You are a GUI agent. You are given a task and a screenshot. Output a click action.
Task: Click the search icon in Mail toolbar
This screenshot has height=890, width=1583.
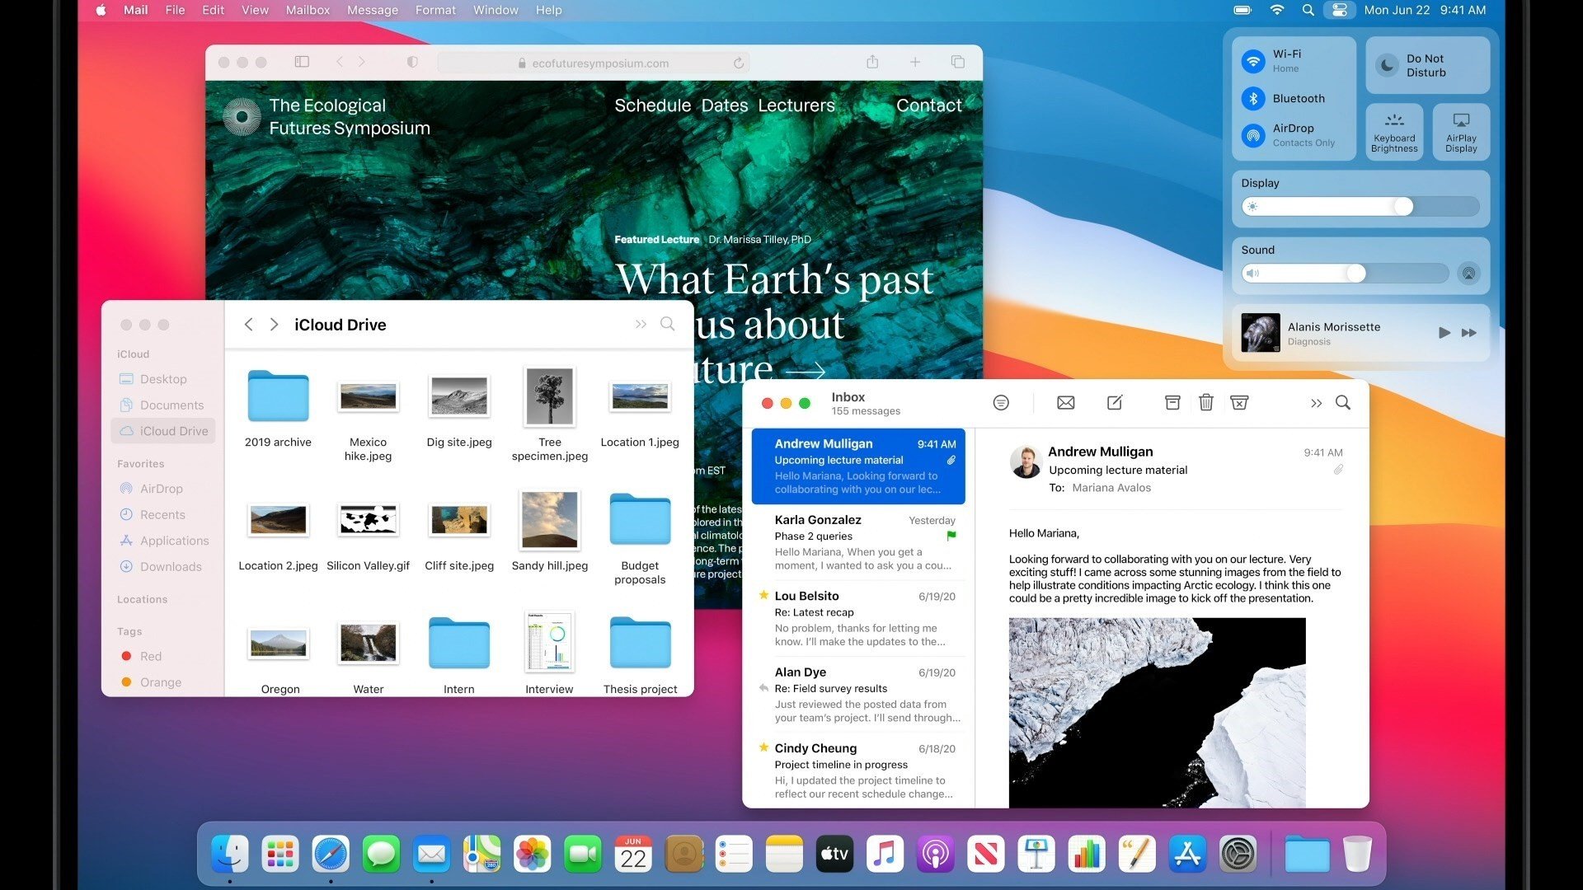tap(1343, 403)
